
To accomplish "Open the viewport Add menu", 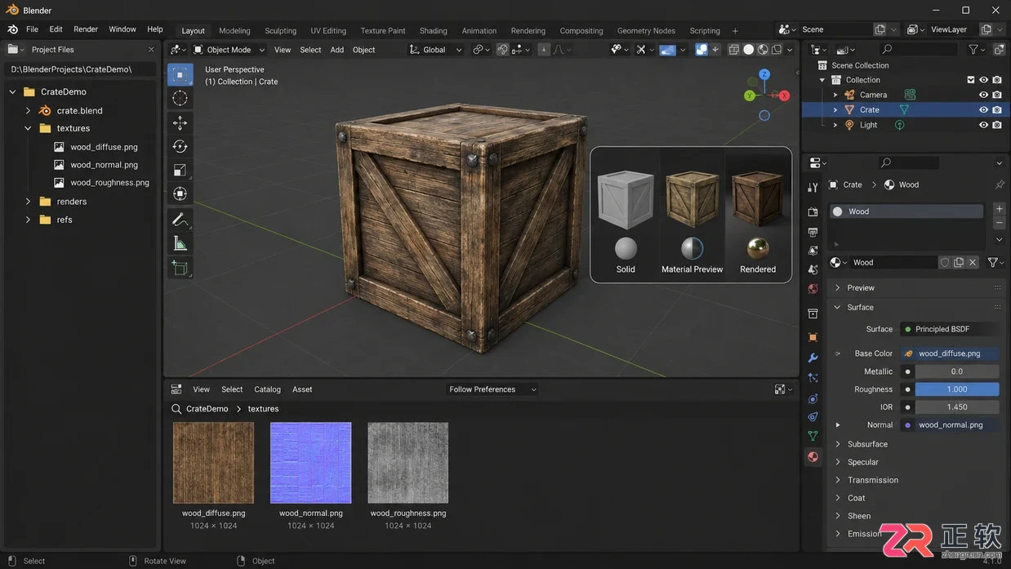I will point(336,50).
